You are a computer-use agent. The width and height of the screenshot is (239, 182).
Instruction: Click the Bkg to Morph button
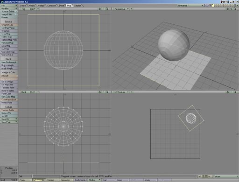(9, 65)
